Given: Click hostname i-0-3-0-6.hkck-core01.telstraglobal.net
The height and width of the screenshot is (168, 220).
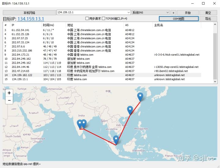Looking at the screenshot, I should [177, 55].
